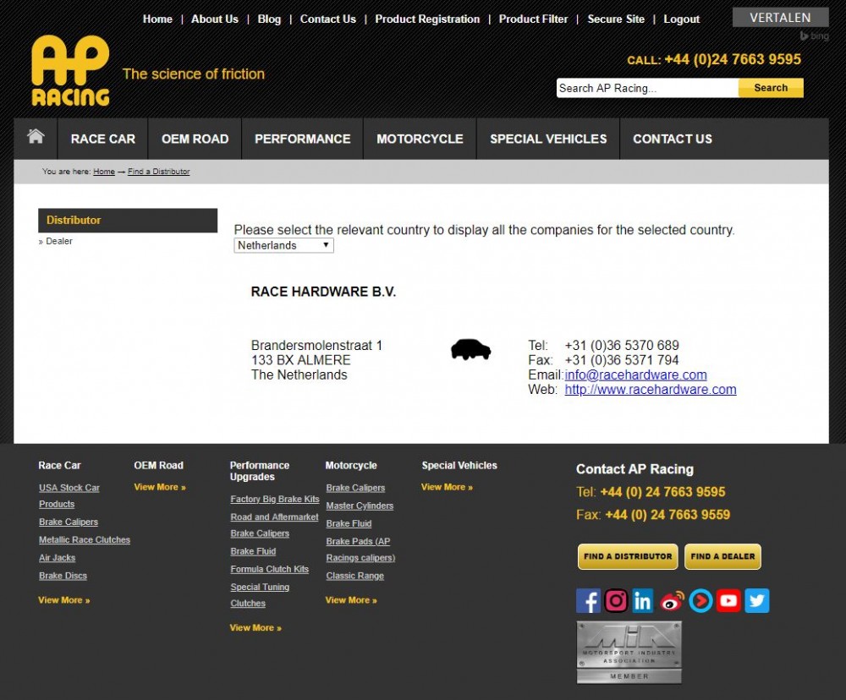Click Home breadcrumb link

click(x=103, y=172)
